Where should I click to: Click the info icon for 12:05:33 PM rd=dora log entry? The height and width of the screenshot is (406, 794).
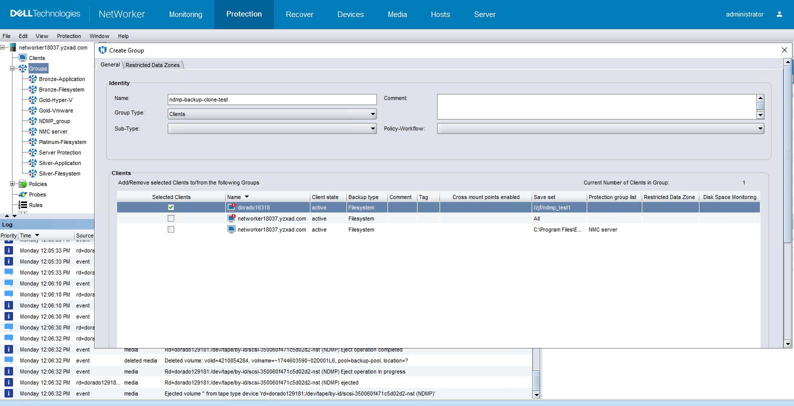tap(9, 250)
